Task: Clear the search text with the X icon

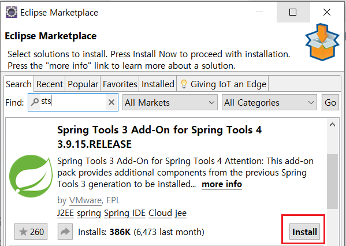Action: coord(111,102)
